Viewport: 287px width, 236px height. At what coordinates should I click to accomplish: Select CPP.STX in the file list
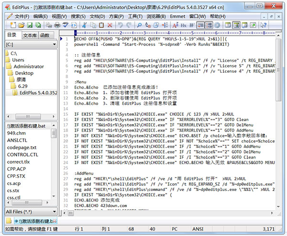[x=16, y=176]
